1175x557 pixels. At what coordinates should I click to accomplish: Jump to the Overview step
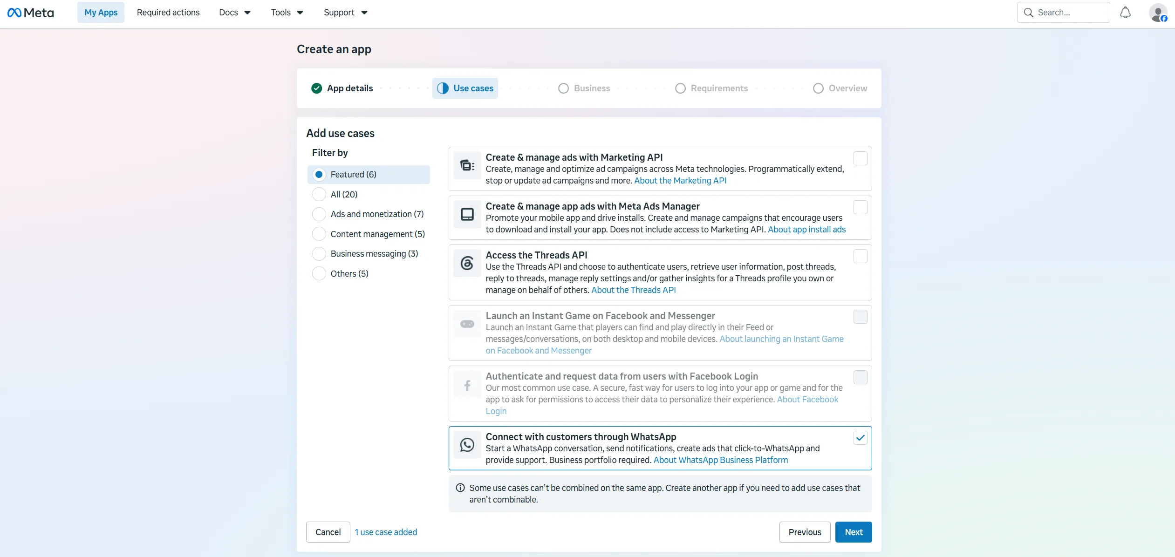pyautogui.click(x=840, y=88)
